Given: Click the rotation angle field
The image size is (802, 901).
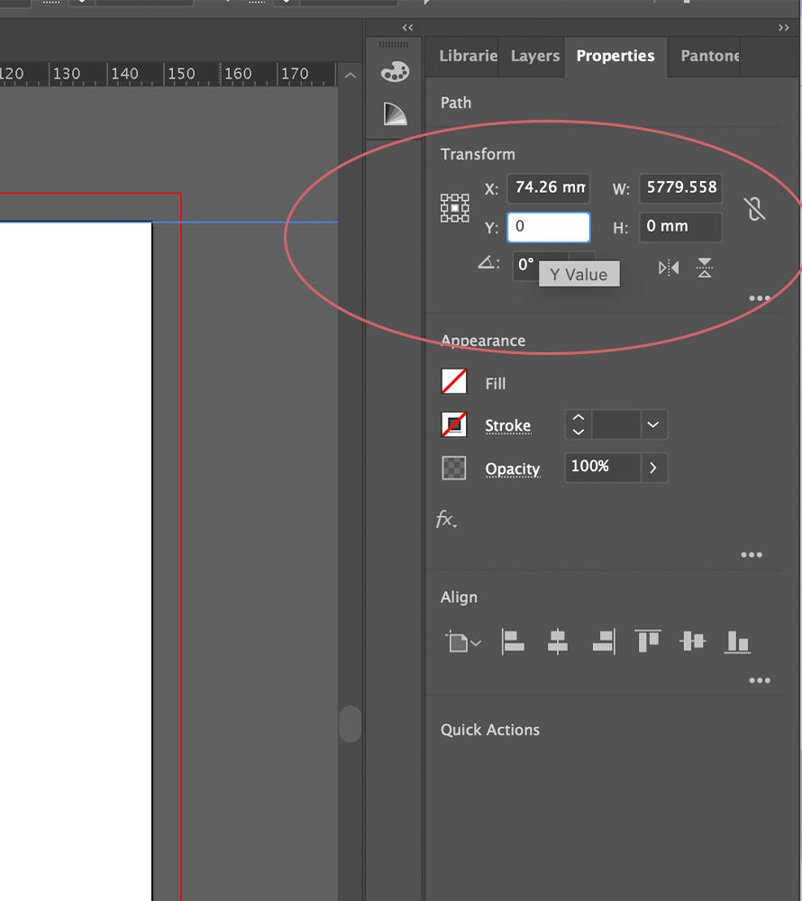Looking at the screenshot, I should (540, 266).
